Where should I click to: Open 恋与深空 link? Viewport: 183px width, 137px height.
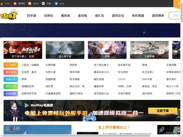(x=123, y=72)
